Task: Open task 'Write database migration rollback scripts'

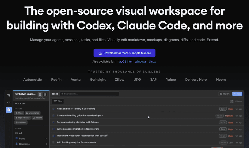Action: [x=78, y=129]
